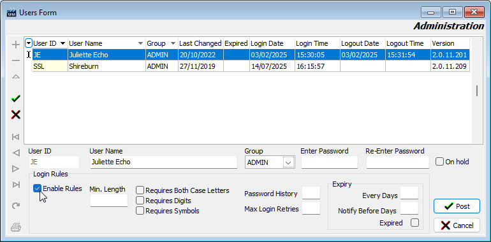This screenshot has height=242, width=491.
Task: Click the 20/10/2022 last changed cell
Action: click(x=200, y=55)
